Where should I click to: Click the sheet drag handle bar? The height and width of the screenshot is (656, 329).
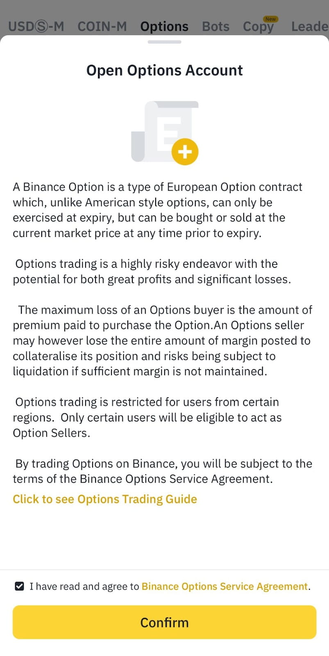[164, 42]
